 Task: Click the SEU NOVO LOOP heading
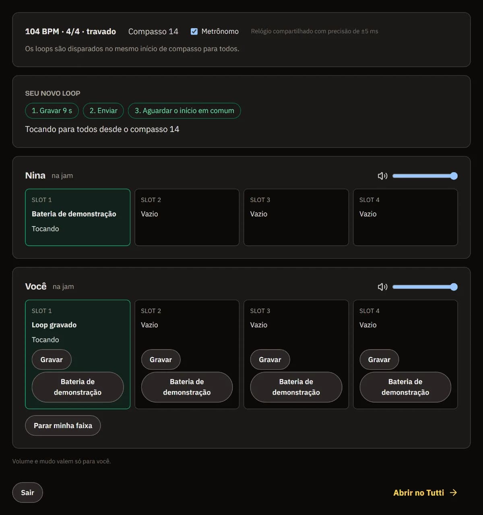53,93
